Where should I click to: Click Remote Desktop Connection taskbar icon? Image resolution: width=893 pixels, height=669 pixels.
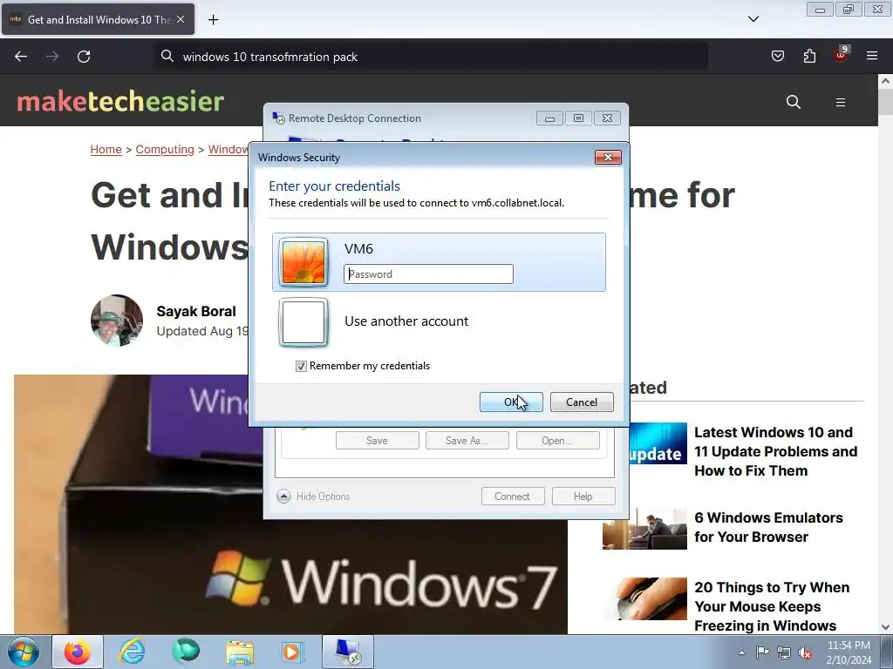pyautogui.click(x=348, y=652)
